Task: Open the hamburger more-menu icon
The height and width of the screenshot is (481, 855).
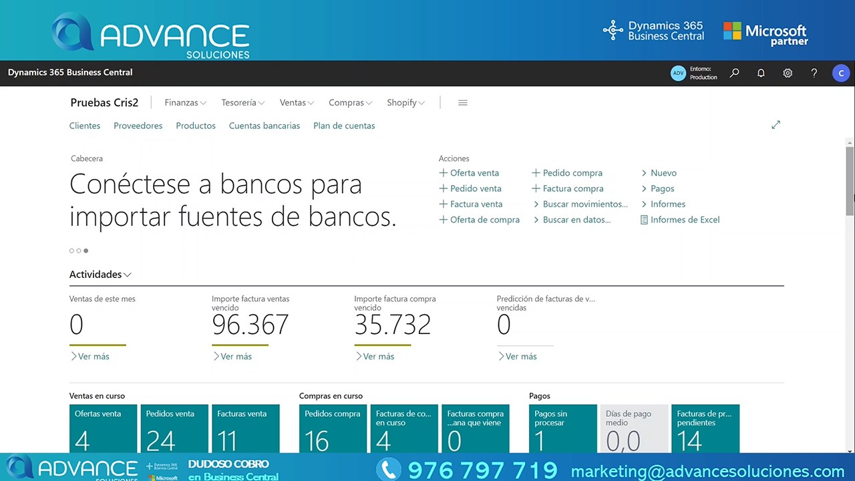Action: tap(462, 103)
